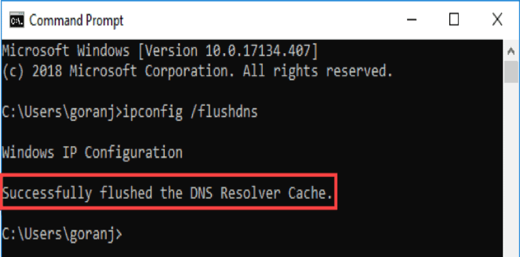Open the Command Prompt system menu icon
Image resolution: width=520 pixels, height=257 pixels.
(16, 21)
